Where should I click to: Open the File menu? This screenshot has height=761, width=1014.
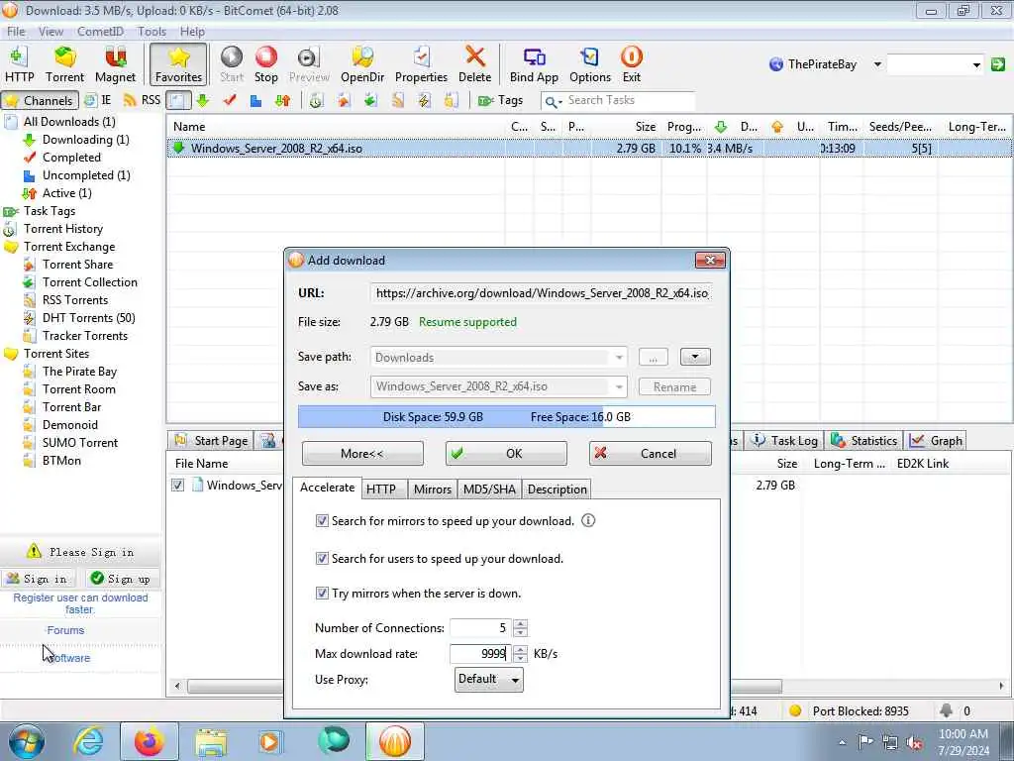click(16, 31)
